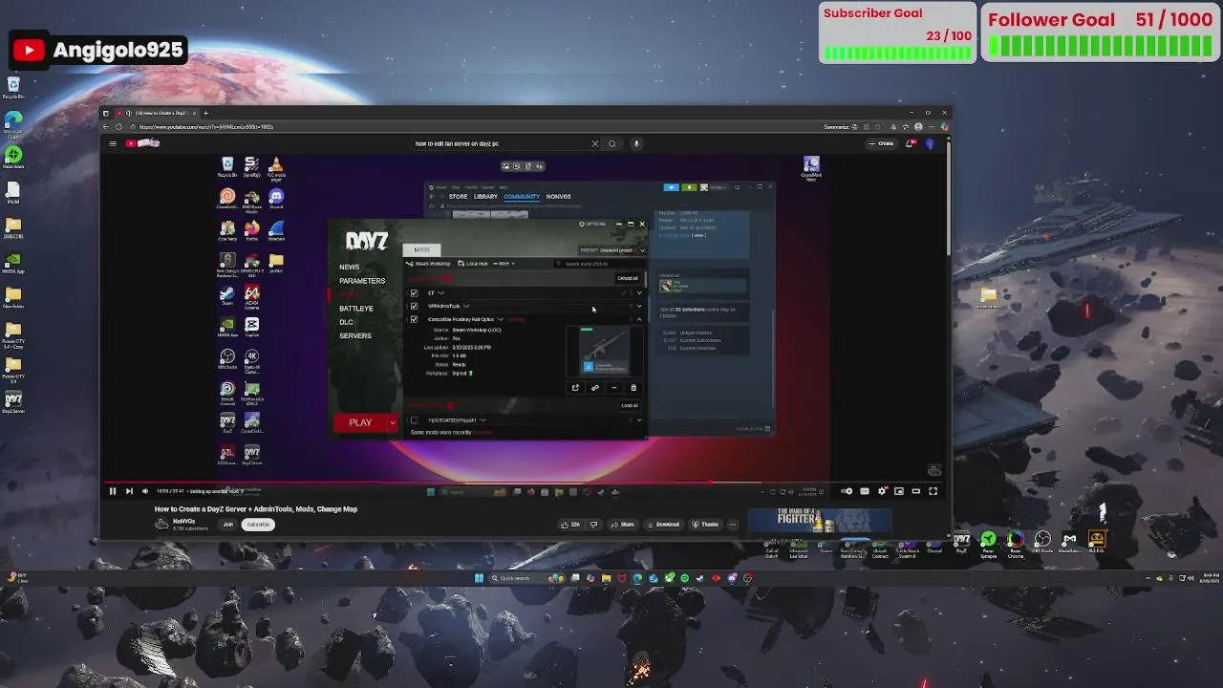Click the Unload all button

coord(628,278)
